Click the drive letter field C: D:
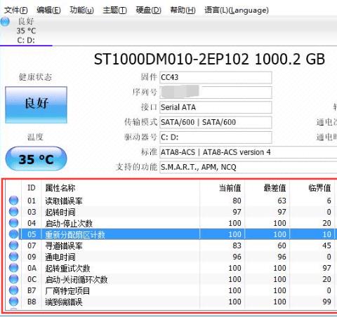This screenshot has width=337, height=317. pos(216,137)
